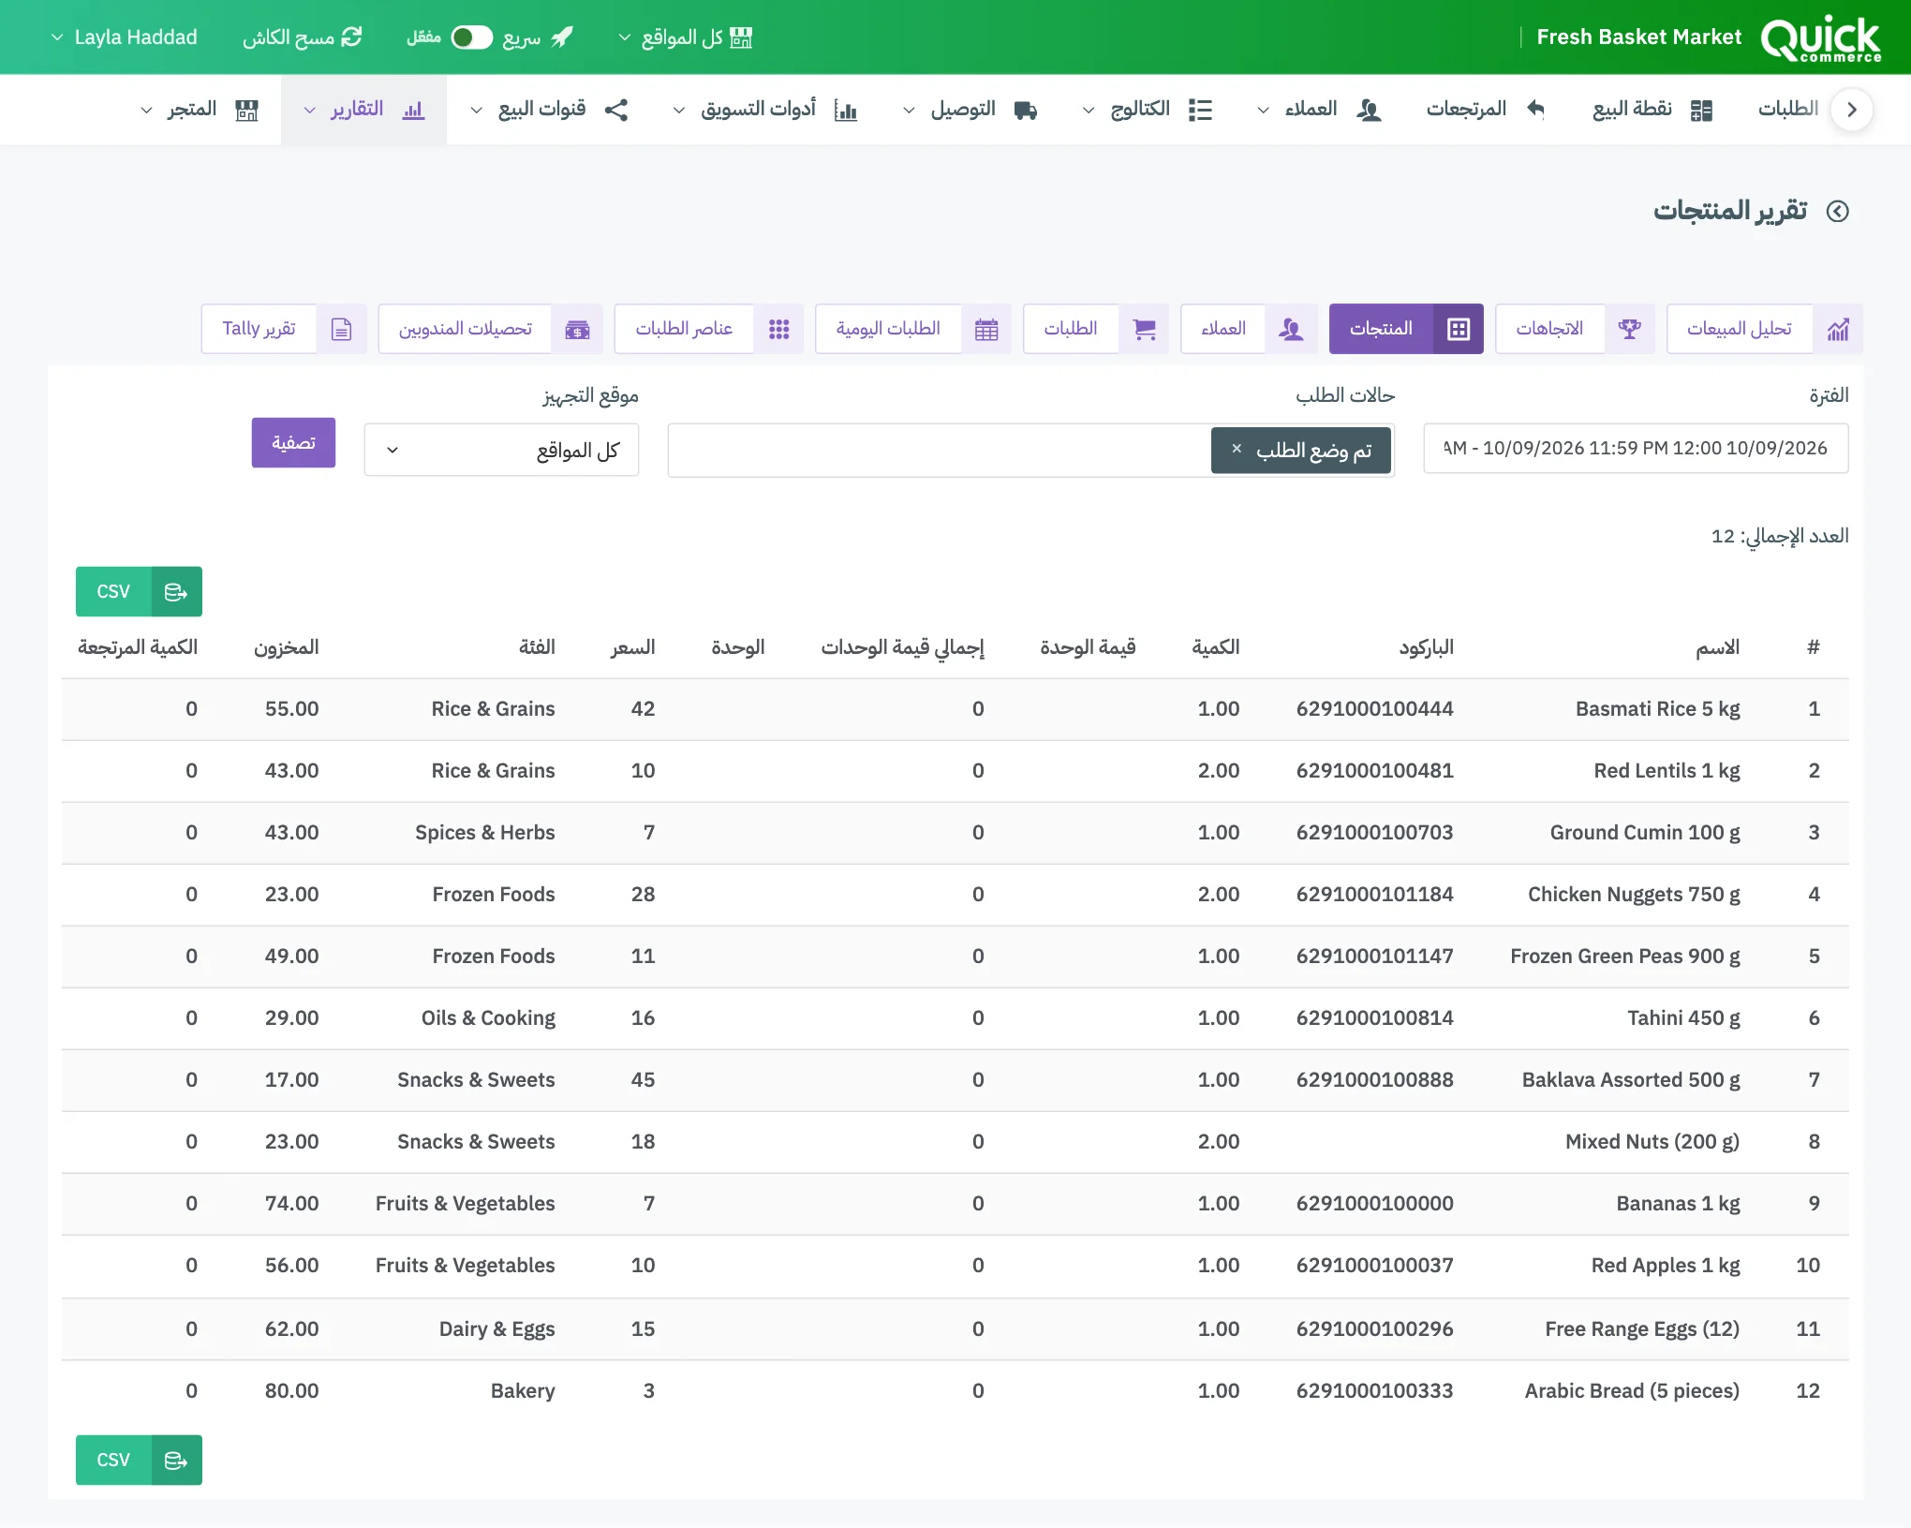Expand the التقارير menu

click(x=363, y=110)
